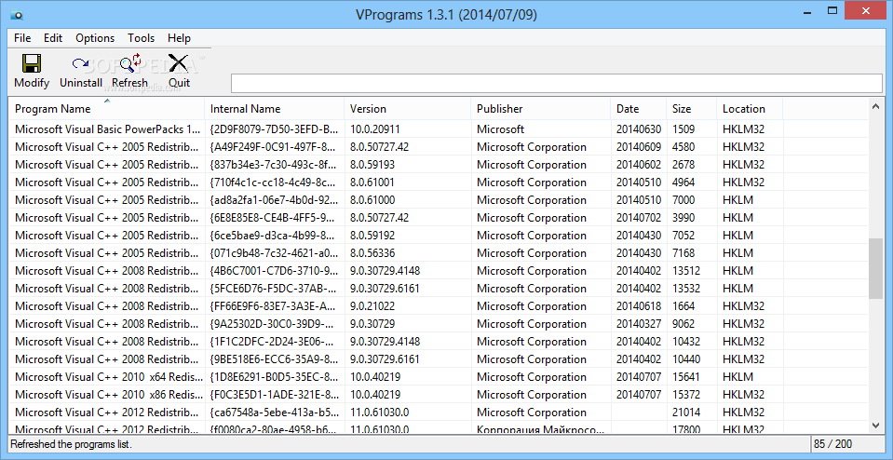Click the VPrograms title bar app icon
The image size is (893, 460).
[x=17, y=14]
